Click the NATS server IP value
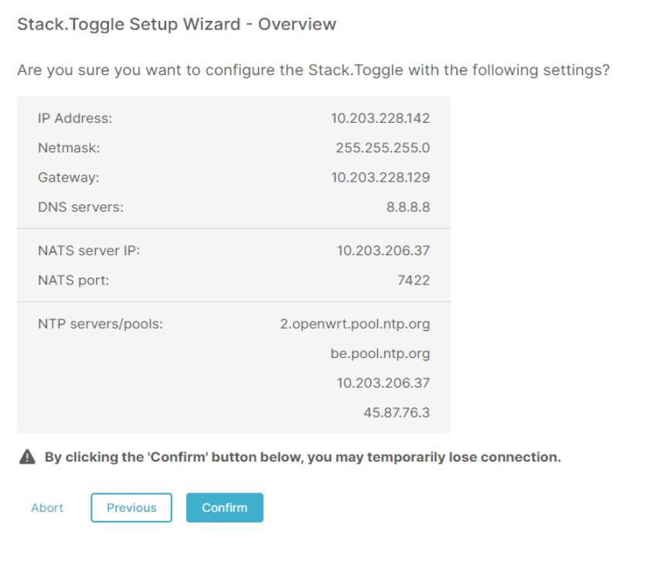 tap(383, 250)
